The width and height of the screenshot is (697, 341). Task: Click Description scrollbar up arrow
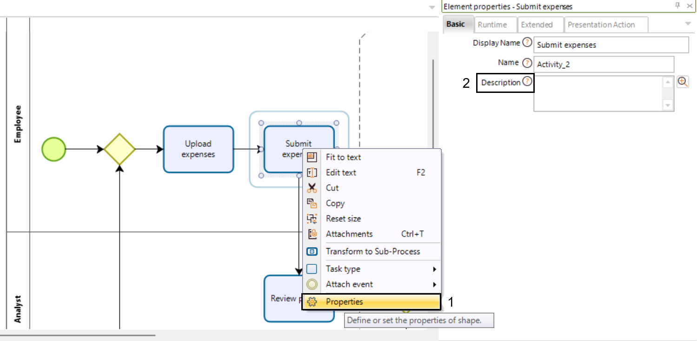tap(668, 82)
